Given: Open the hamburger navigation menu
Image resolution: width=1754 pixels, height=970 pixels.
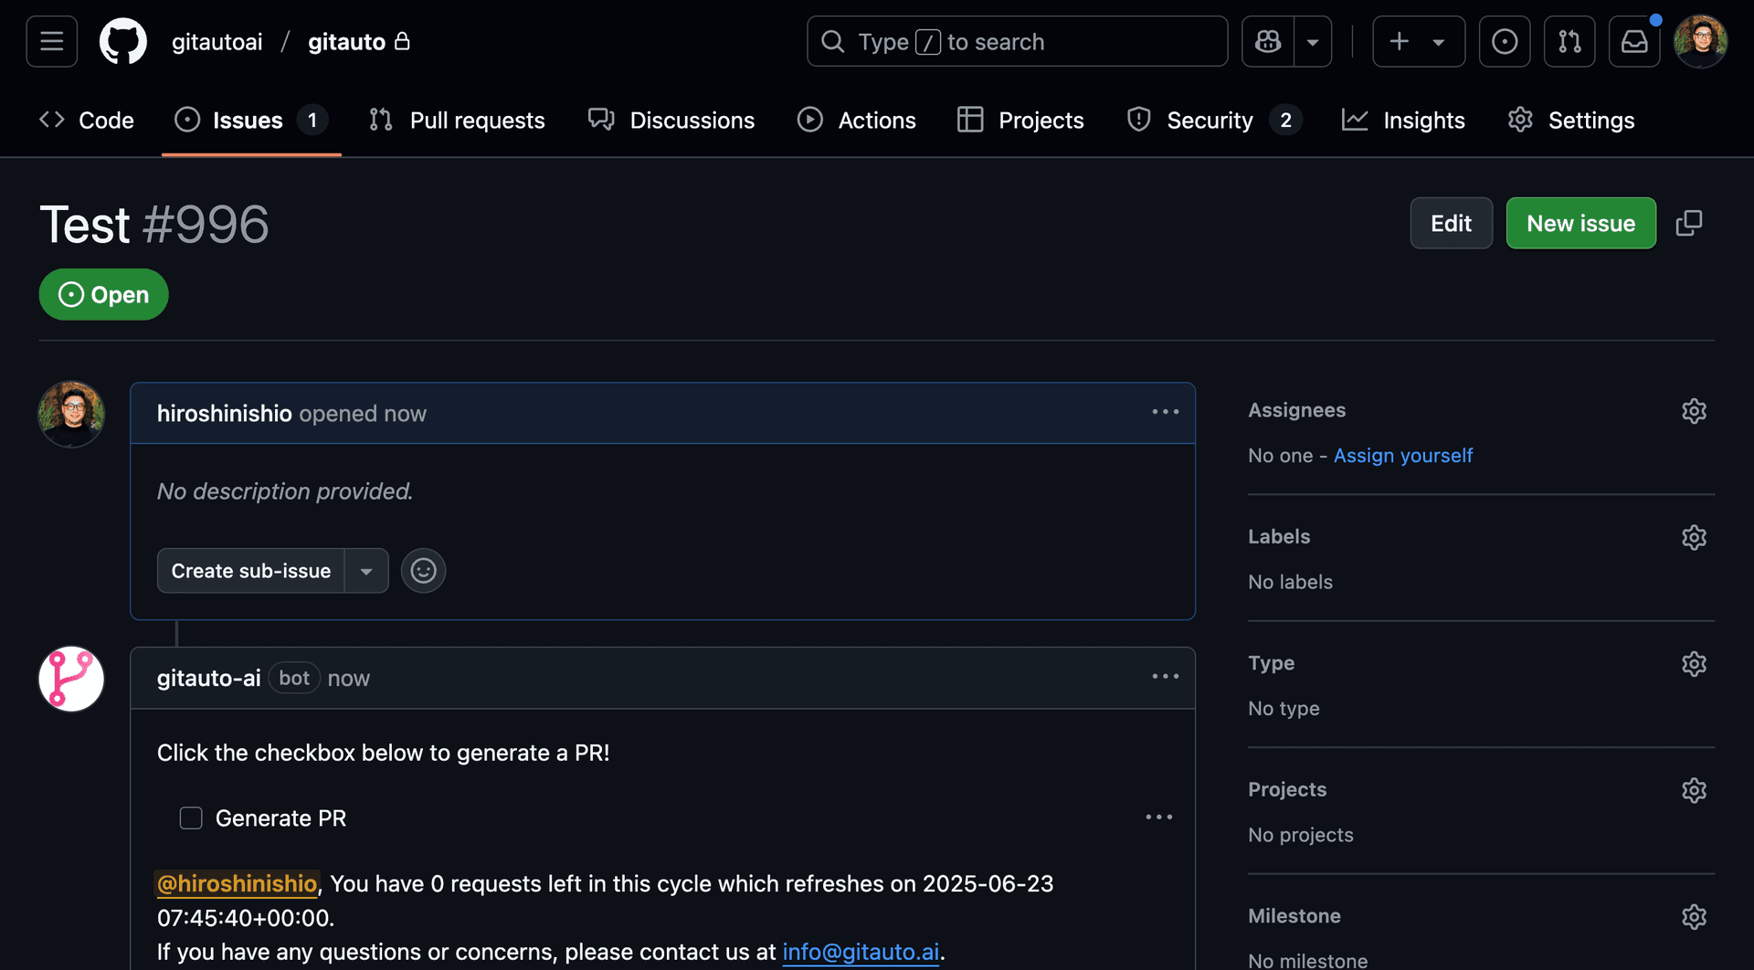Looking at the screenshot, I should pos(52,41).
